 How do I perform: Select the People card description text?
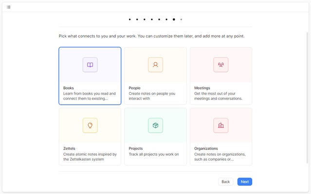point(152,96)
